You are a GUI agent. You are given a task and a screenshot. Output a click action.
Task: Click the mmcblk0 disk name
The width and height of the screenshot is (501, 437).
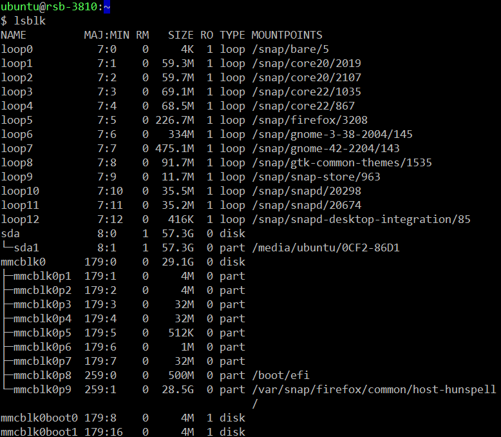pyautogui.click(x=23, y=262)
